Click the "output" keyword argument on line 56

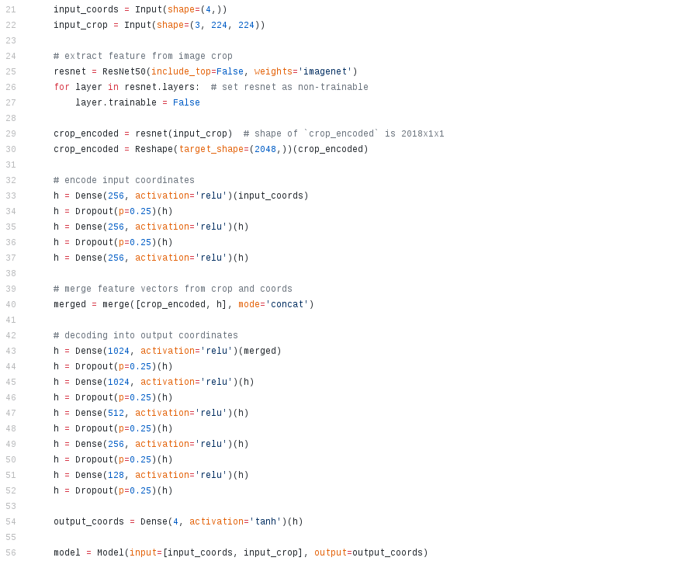pos(331,553)
